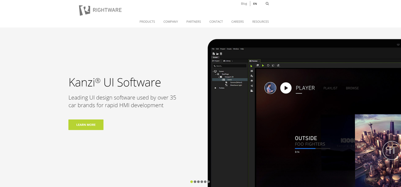
Task: Click the square fit-view icon in Preview toolbar
Action: coord(273,65)
